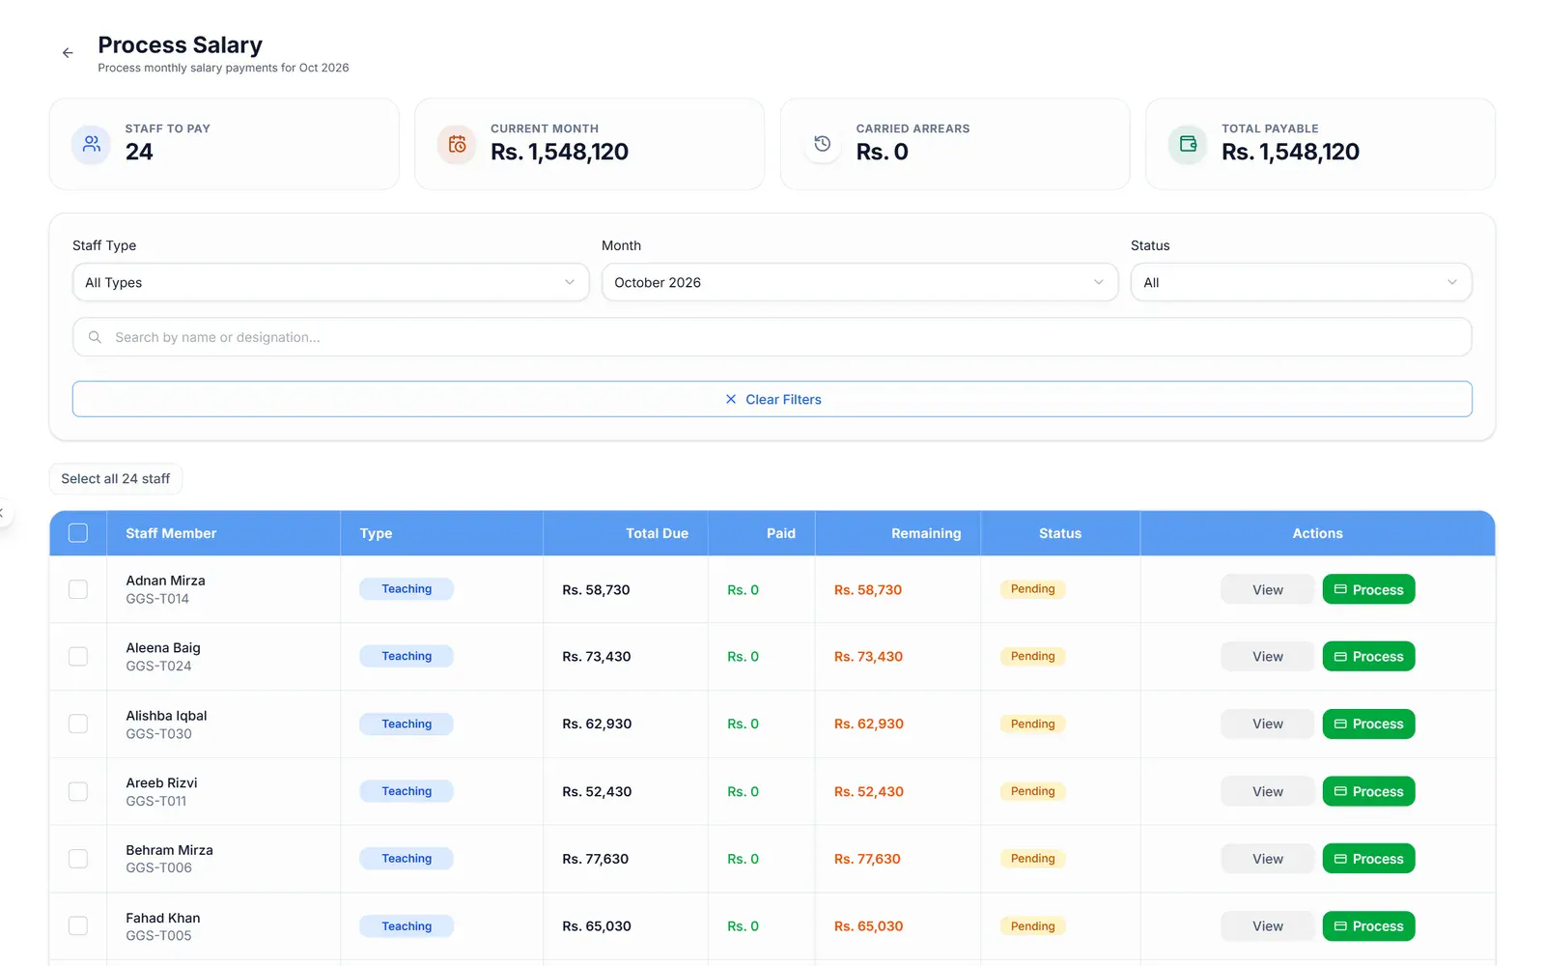View salary details for Aleena Baig
The width and height of the screenshot is (1545, 966).
tap(1267, 657)
